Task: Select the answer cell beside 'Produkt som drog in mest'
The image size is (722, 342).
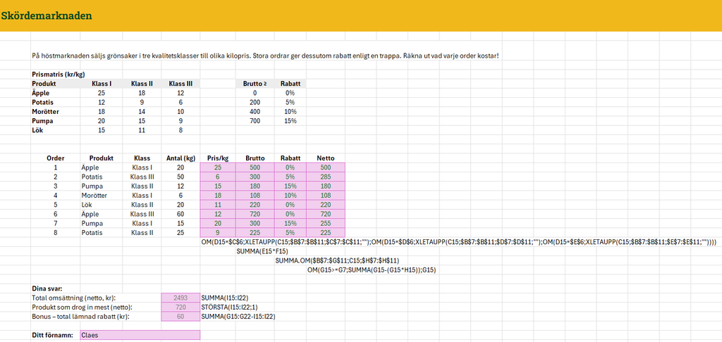Action: click(180, 307)
